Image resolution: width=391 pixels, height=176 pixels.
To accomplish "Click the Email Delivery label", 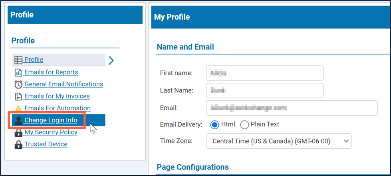I will pyautogui.click(x=181, y=124).
